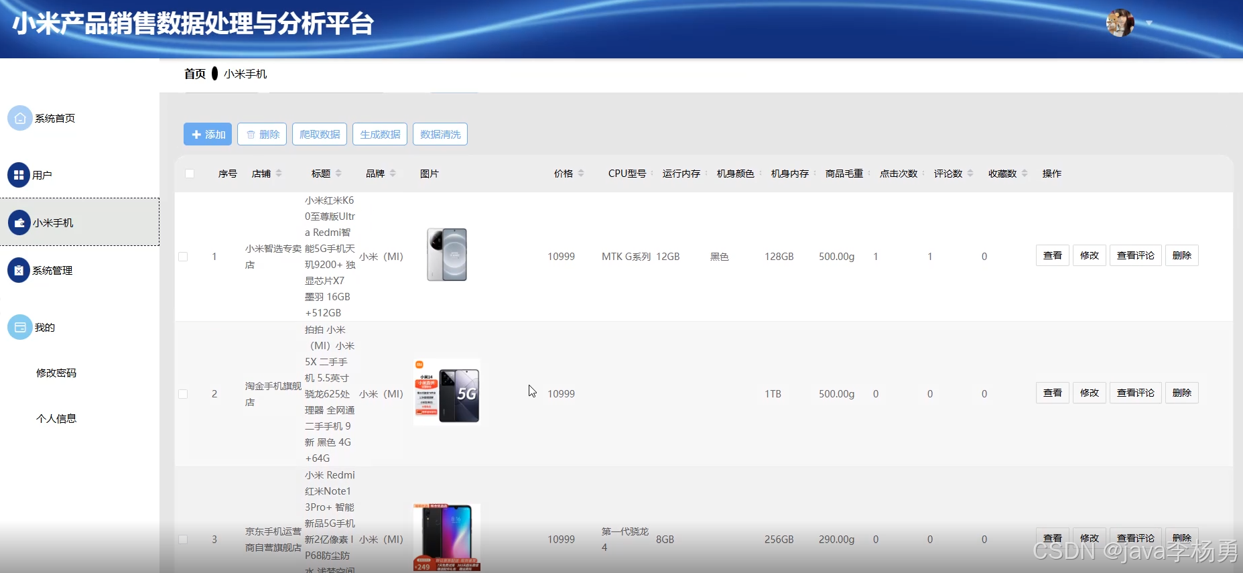Viewport: 1243px width, 573px height.
Task: Click 小米智选专卖店 shop cell
Action: pyautogui.click(x=273, y=257)
